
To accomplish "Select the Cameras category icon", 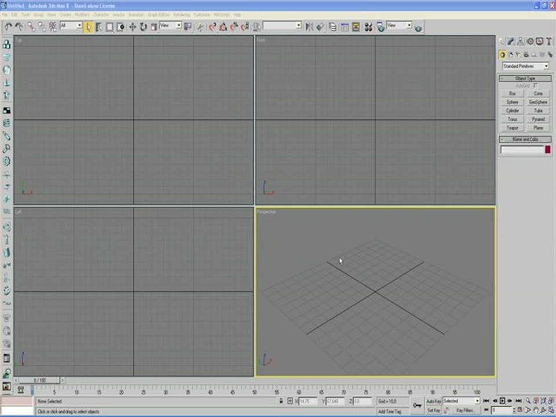I will click(526, 55).
